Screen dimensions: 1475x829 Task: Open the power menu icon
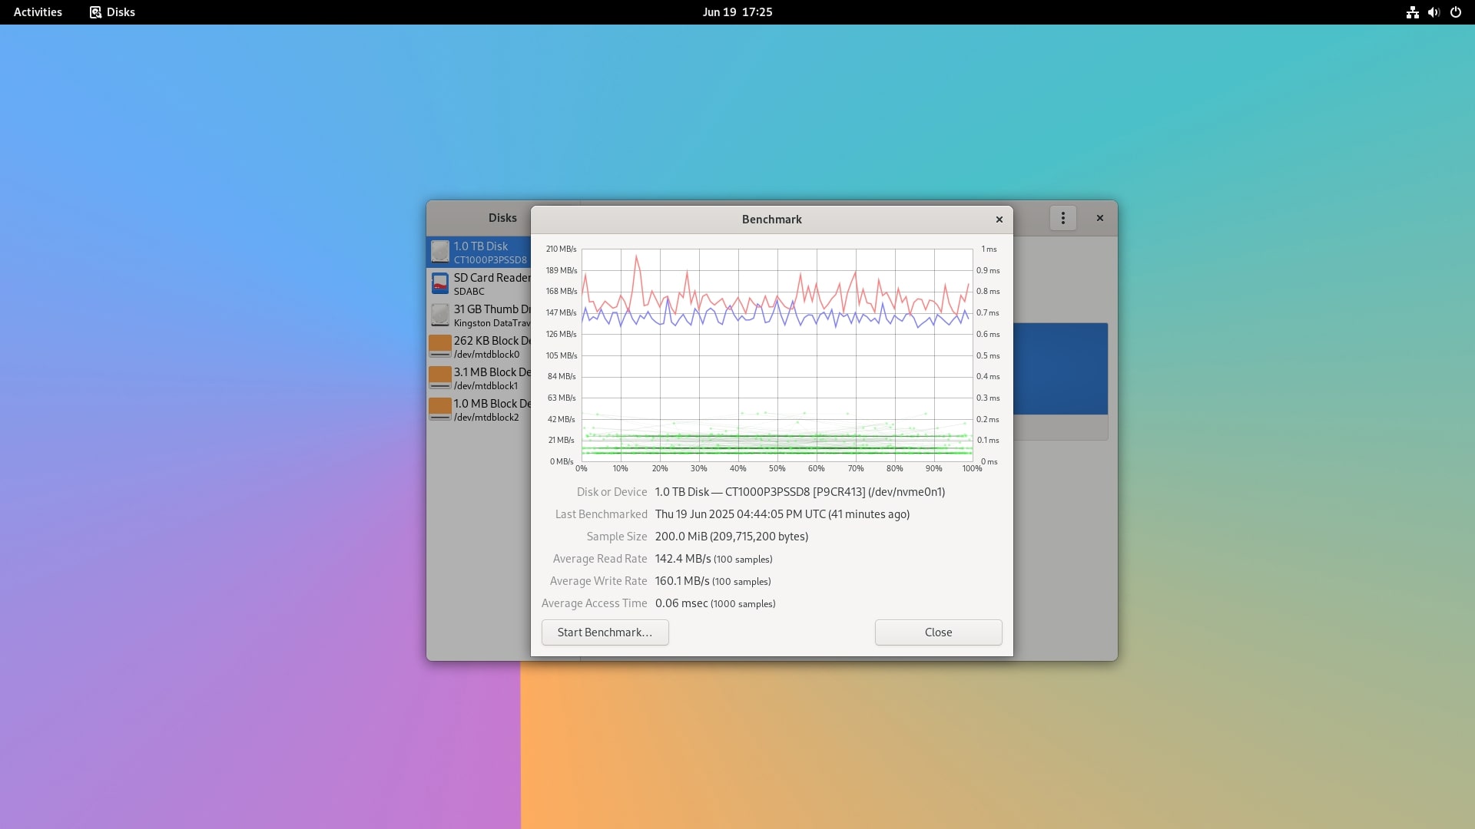coord(1456,12)
